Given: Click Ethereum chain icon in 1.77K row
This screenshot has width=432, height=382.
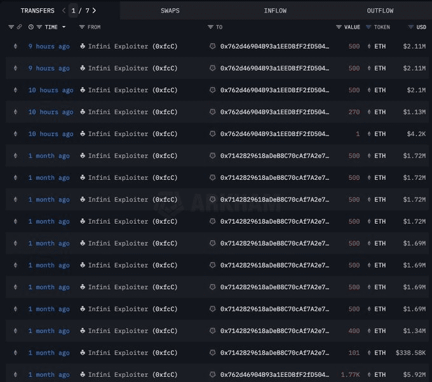Looking at the screenshot, I should (x=16, y=375).
